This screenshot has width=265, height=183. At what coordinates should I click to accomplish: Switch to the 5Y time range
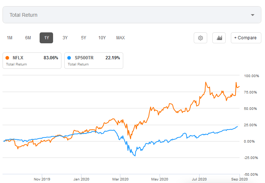point(84,38)
